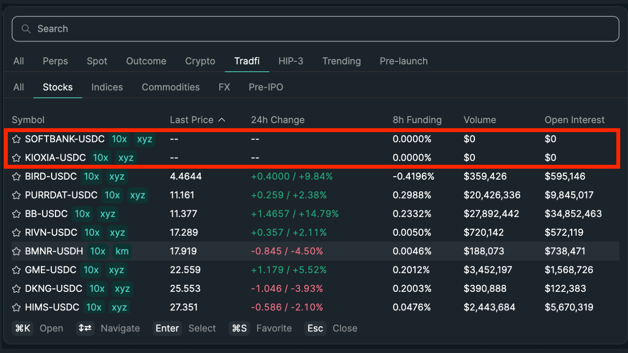
Task: Select the Tradfi tab
Action: tap(247, 61)
